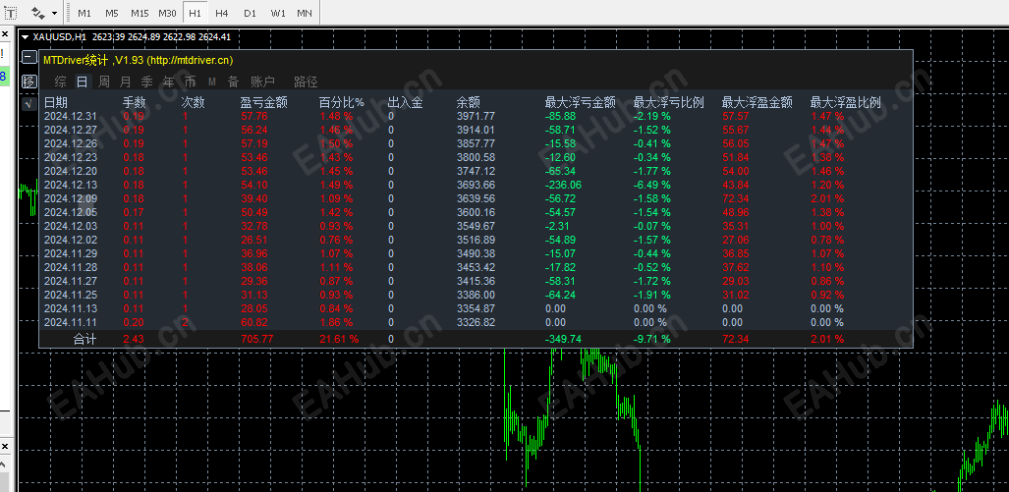1009x492 pixels.
Task: Click the profit value 60.82
Action: 254,322
